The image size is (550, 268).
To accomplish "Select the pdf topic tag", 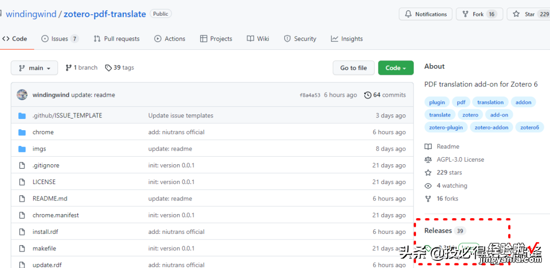I will [461, 102].
